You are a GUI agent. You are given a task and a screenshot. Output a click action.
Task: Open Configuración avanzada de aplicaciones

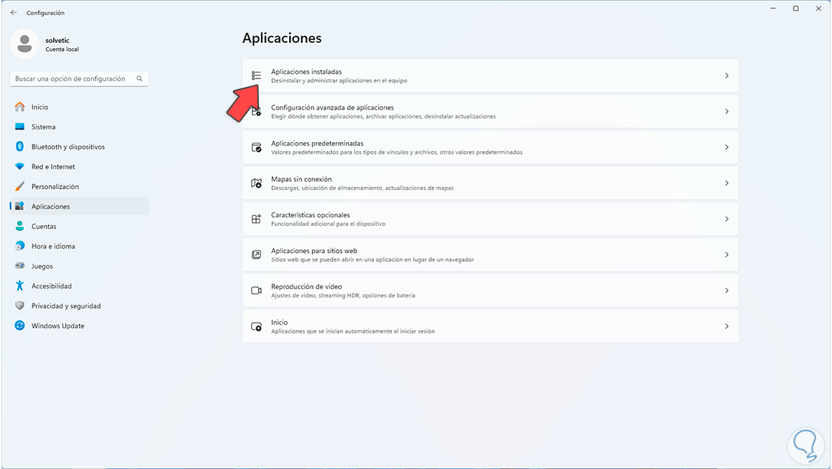coord(332,108)
